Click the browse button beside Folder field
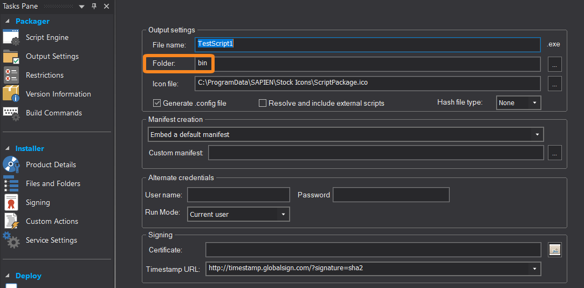 pos(554,64)
